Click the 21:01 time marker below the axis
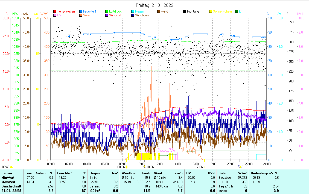 pyautogui.click(x=245, y=166)
